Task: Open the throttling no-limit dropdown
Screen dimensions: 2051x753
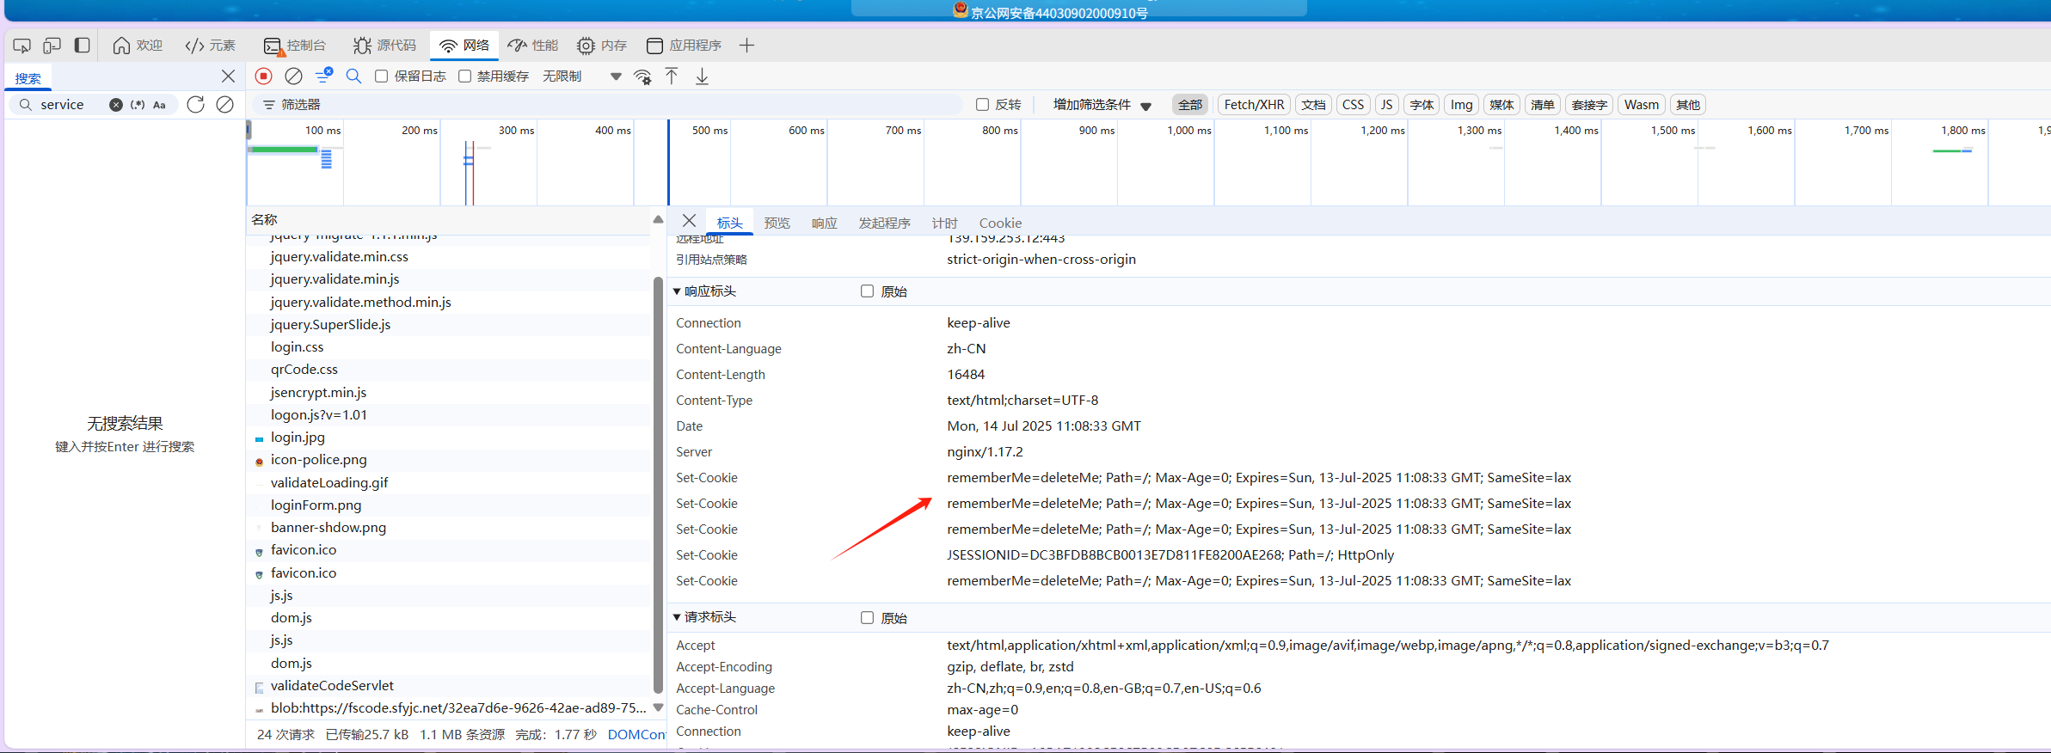Action: (x=581, y=77)
